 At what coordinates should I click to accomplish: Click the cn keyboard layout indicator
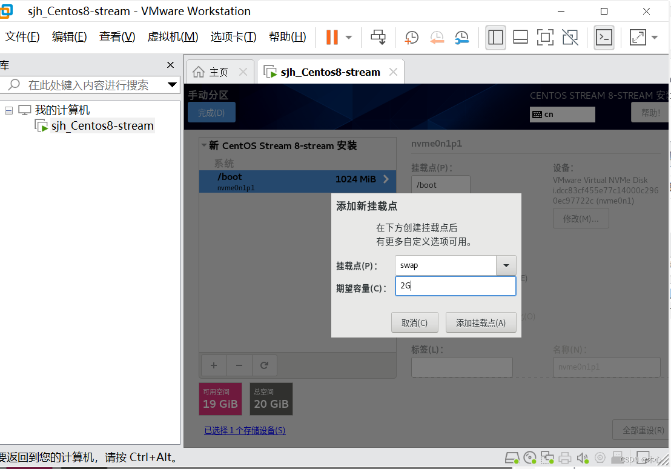point(563,115)
